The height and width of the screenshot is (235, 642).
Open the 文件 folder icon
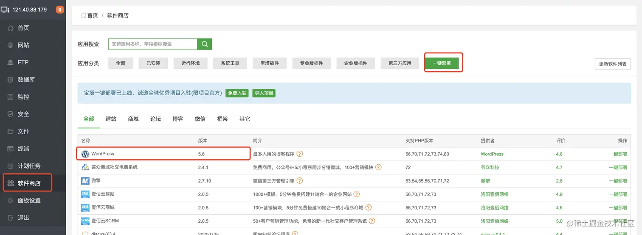point(11,131)
